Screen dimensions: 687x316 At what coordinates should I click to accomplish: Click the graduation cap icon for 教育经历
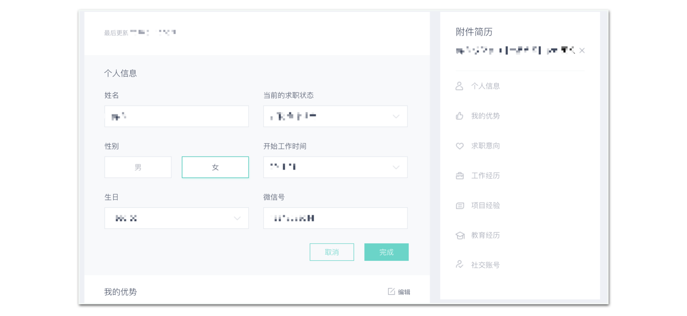coord(460,235)
